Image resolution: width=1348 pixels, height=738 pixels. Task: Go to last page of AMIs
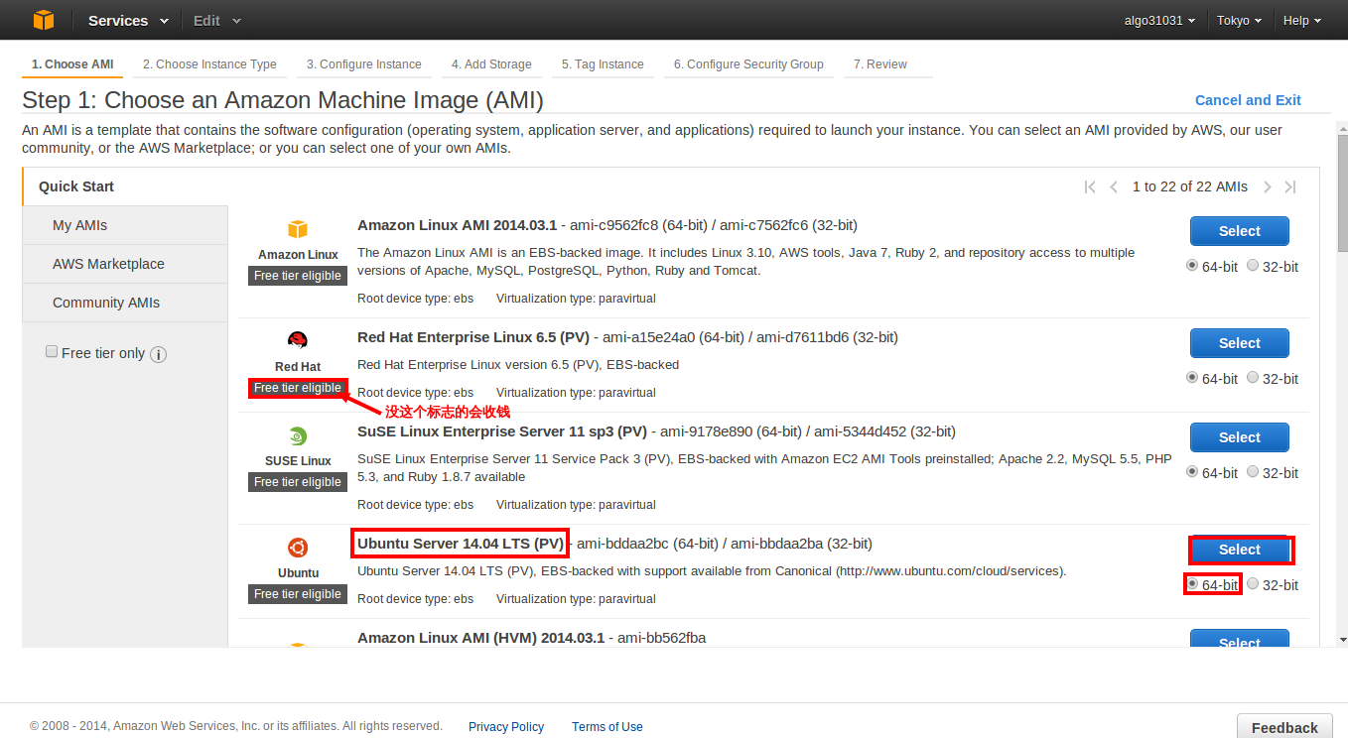click(1290, 186)
